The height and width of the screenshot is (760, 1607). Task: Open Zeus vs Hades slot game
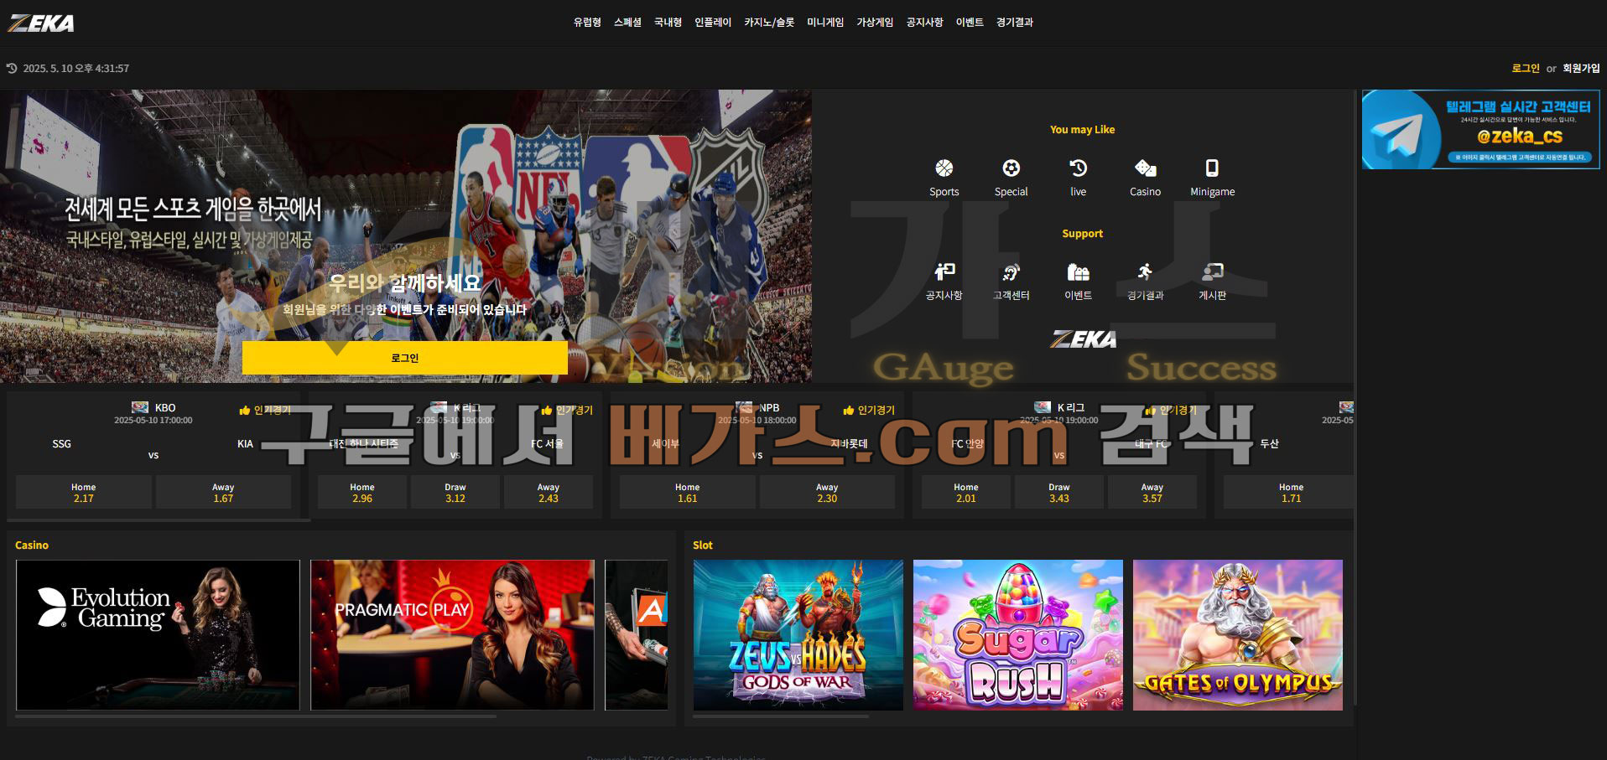(798, 635)
